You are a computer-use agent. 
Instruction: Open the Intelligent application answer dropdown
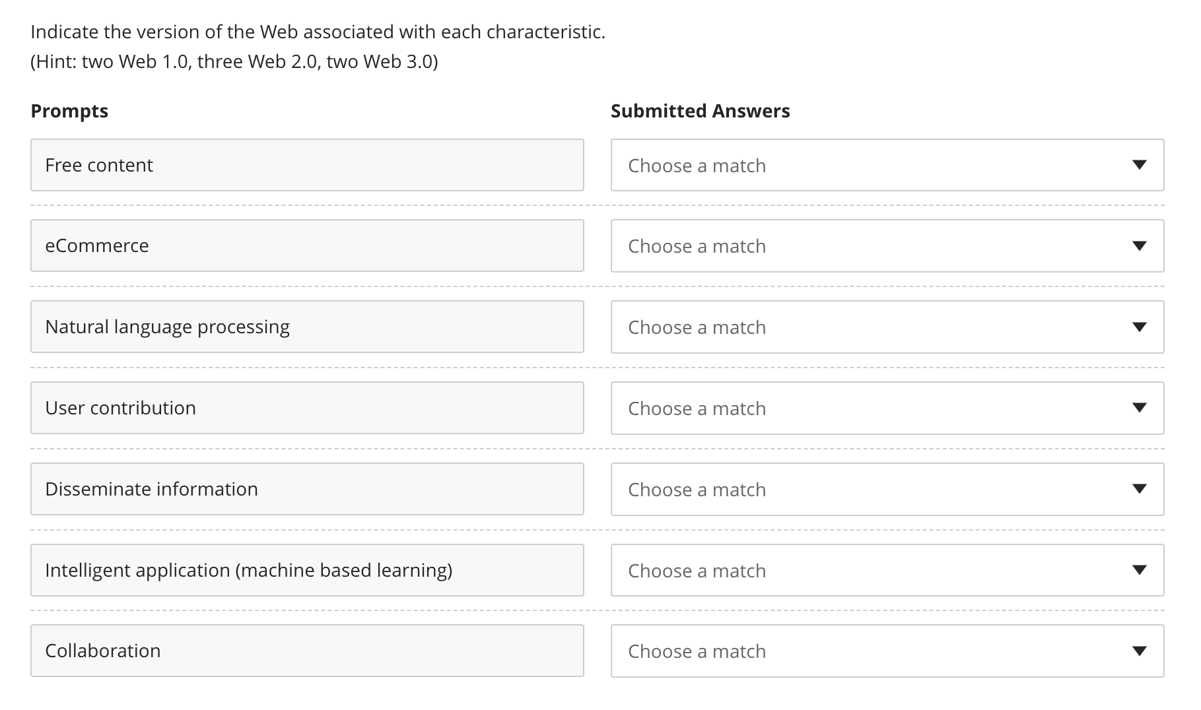click(x=887, y=570)
